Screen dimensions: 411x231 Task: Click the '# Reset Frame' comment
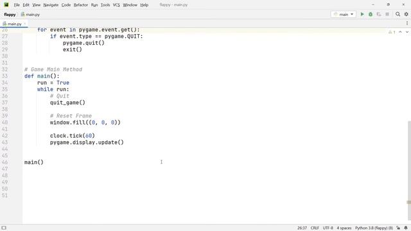tap(71, 116)
